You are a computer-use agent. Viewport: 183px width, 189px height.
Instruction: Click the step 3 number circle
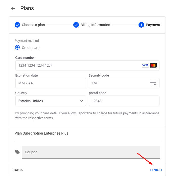(141, 25)
